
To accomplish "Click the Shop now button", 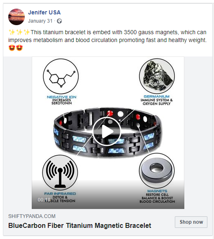I will [191, 222].
